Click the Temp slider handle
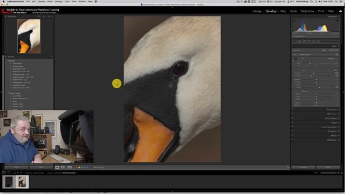345x194 pixels. (310, 64)
